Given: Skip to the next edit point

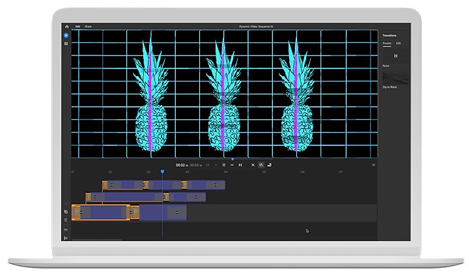Looking at the screenshot, I should click(240, 165).
